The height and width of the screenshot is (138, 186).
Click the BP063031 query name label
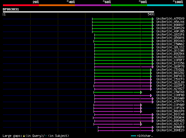(11, 9)
